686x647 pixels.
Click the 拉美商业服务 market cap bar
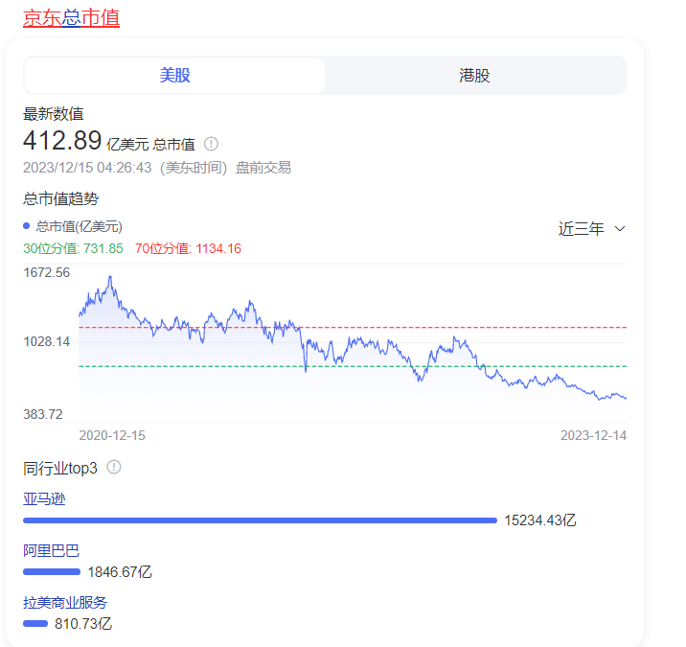pos(35,623)
